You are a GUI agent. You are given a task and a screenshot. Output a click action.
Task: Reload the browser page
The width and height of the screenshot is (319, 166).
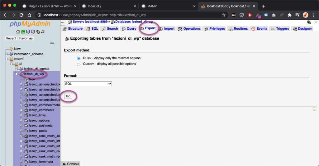21,15
